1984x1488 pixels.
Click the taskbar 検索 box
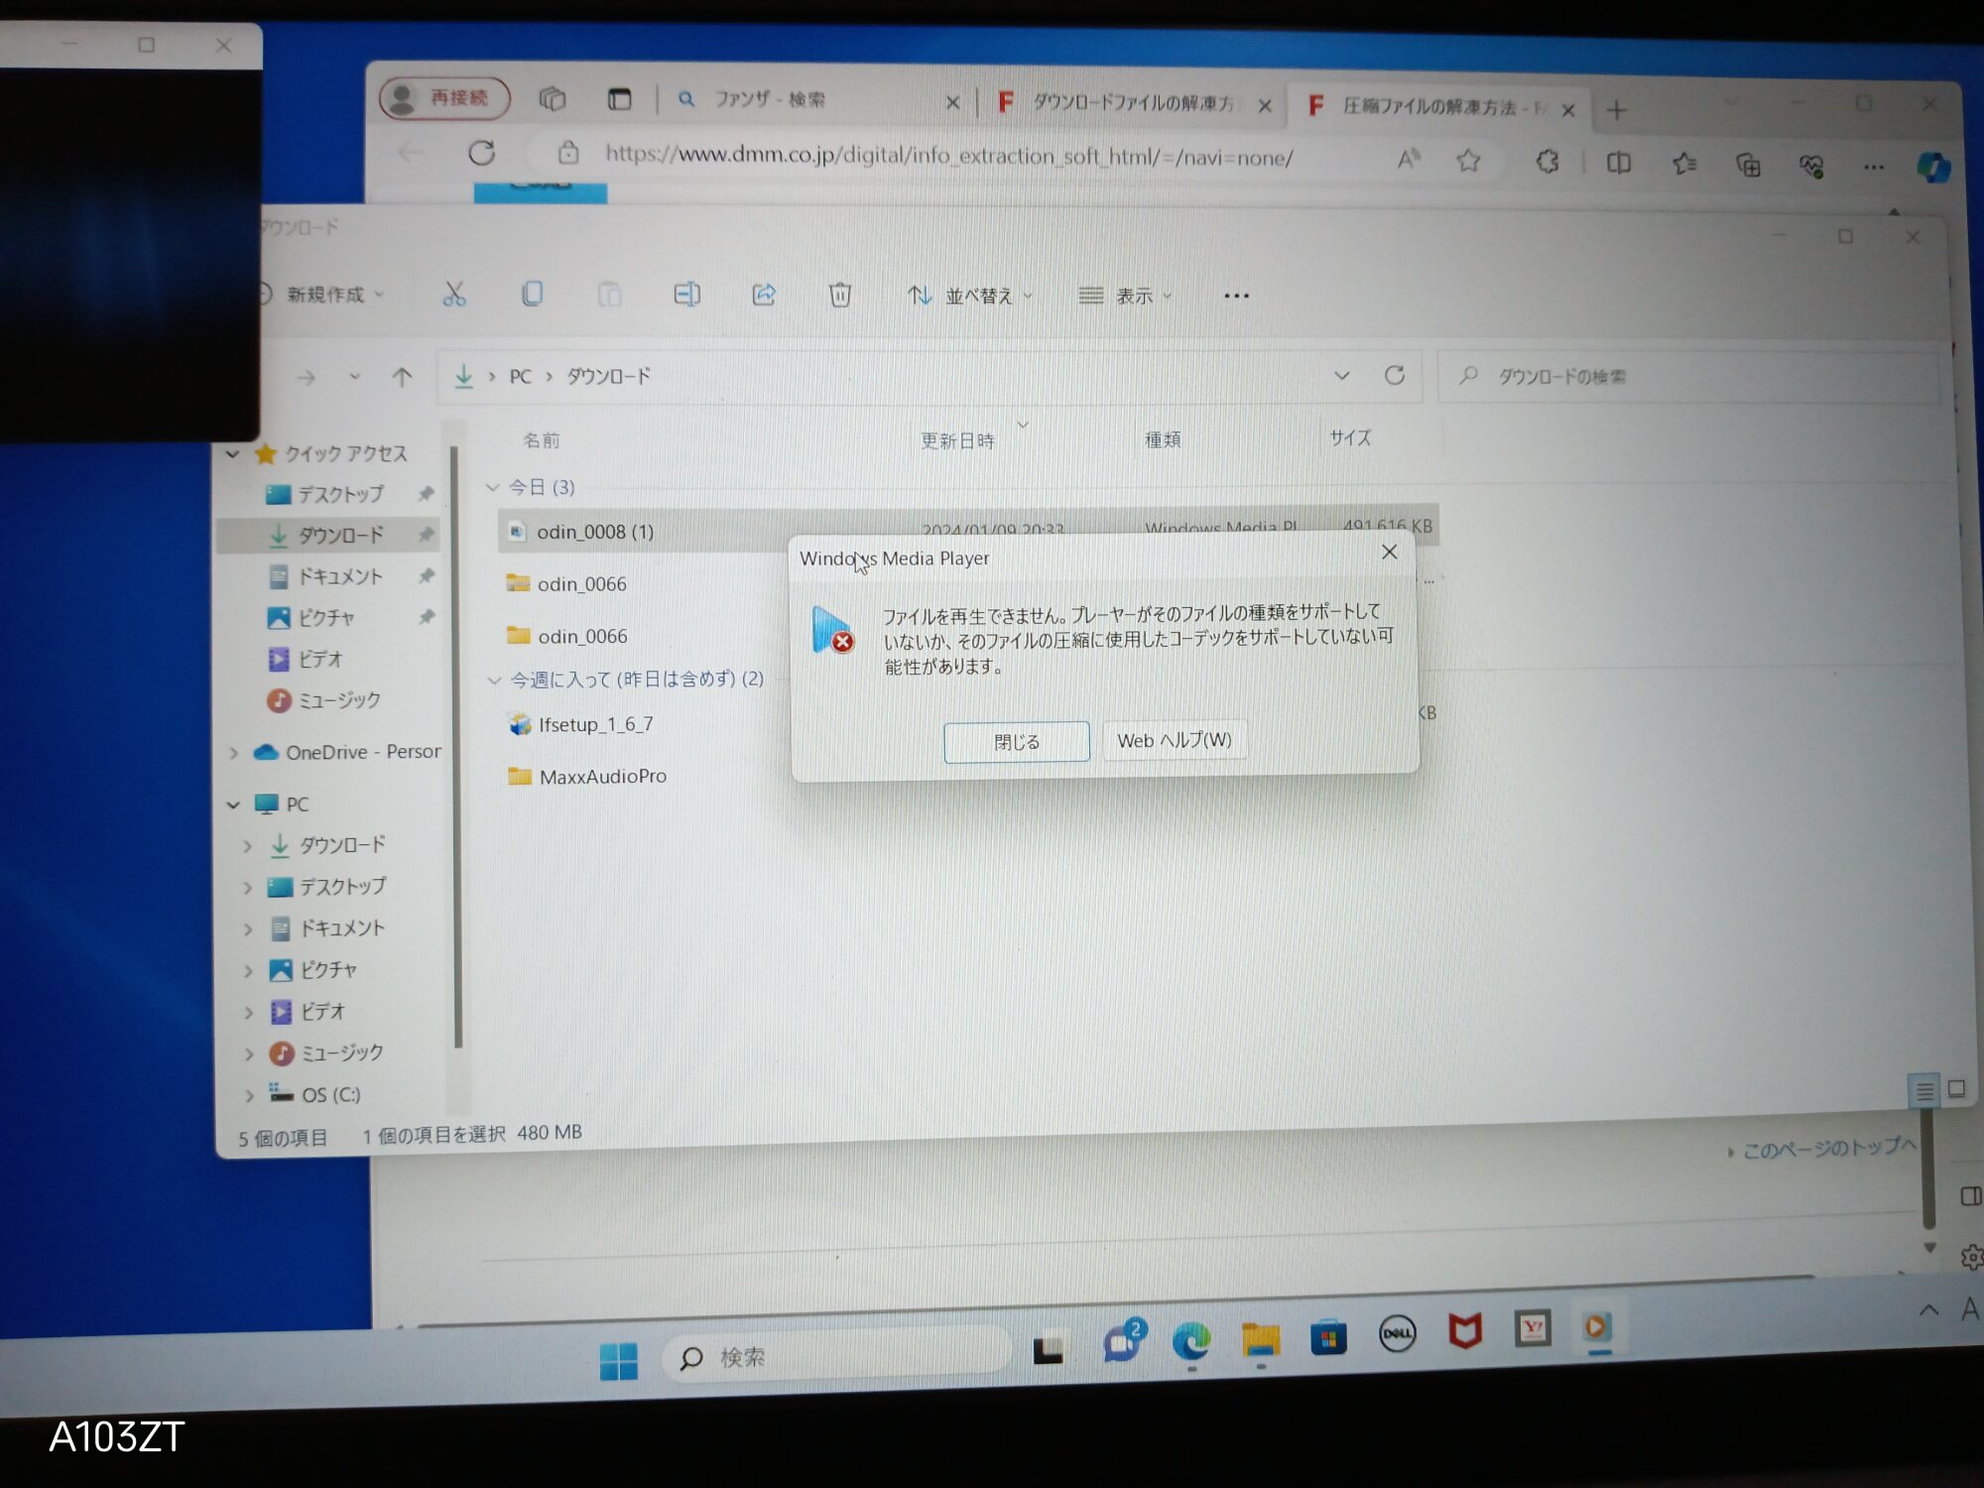pos(835,1354)
